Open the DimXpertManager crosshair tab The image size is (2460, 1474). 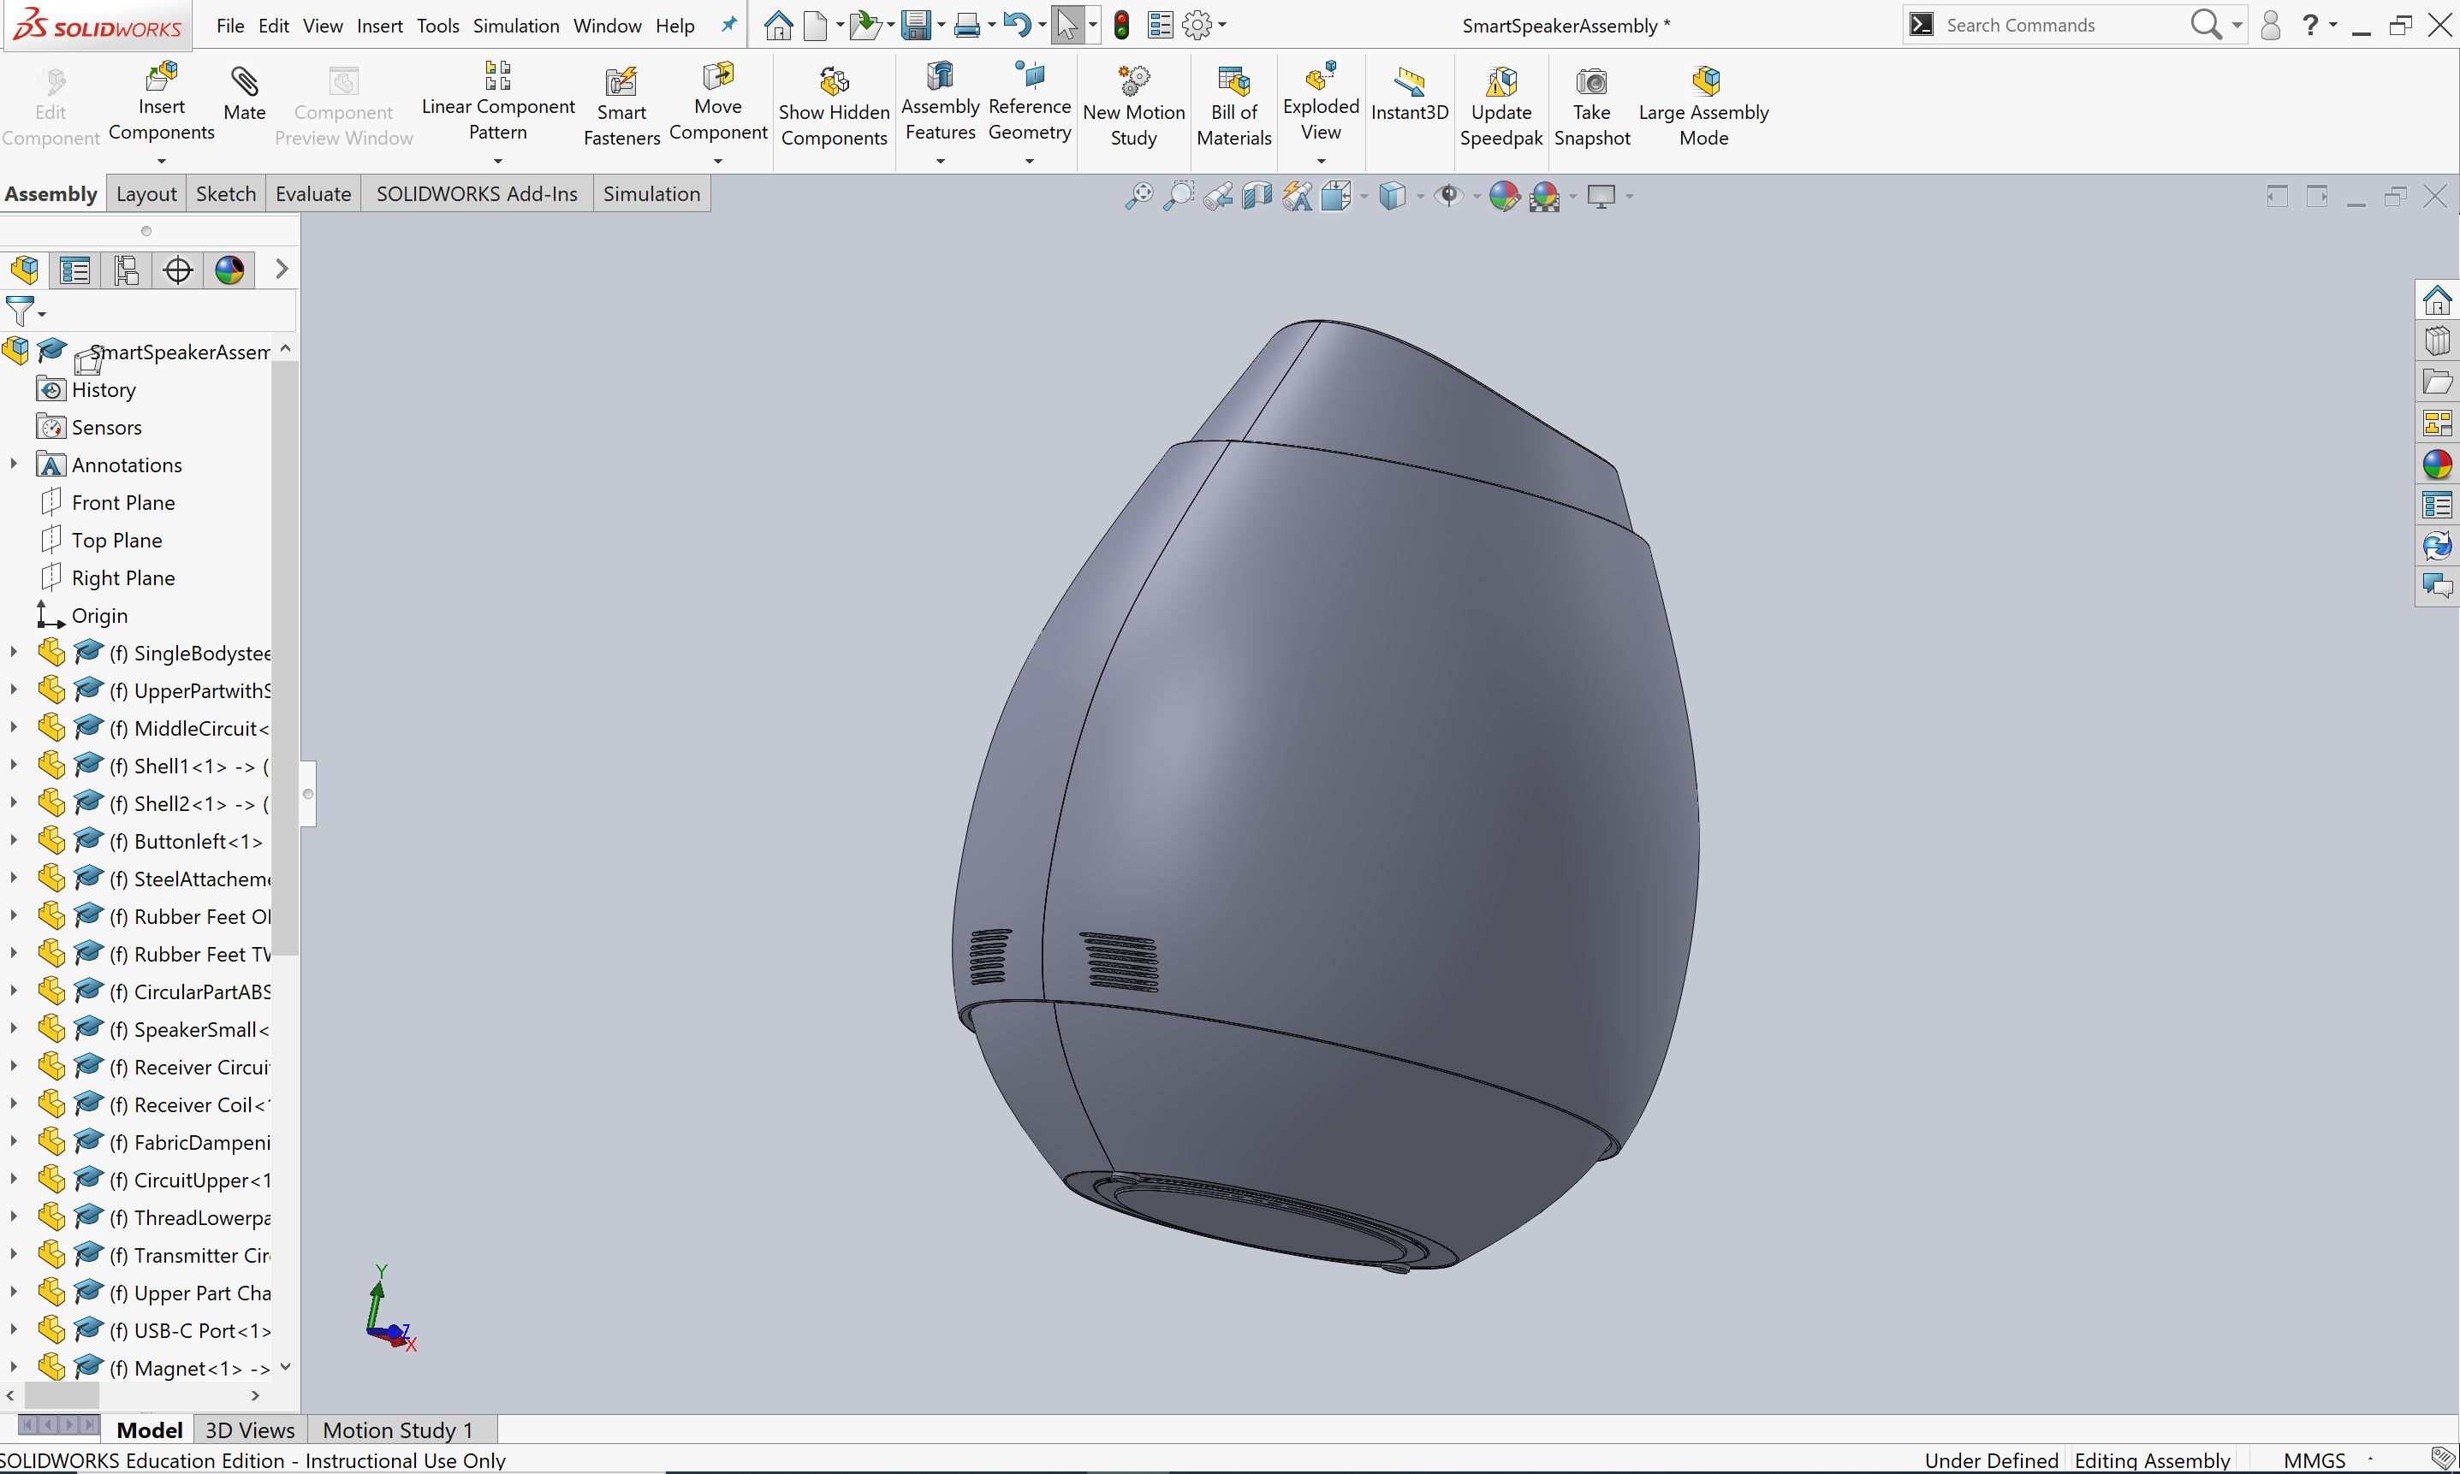click(x=178, y=270)
